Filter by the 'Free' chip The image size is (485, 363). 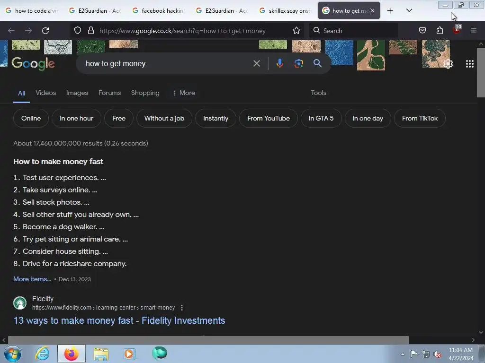pos(119,118)
